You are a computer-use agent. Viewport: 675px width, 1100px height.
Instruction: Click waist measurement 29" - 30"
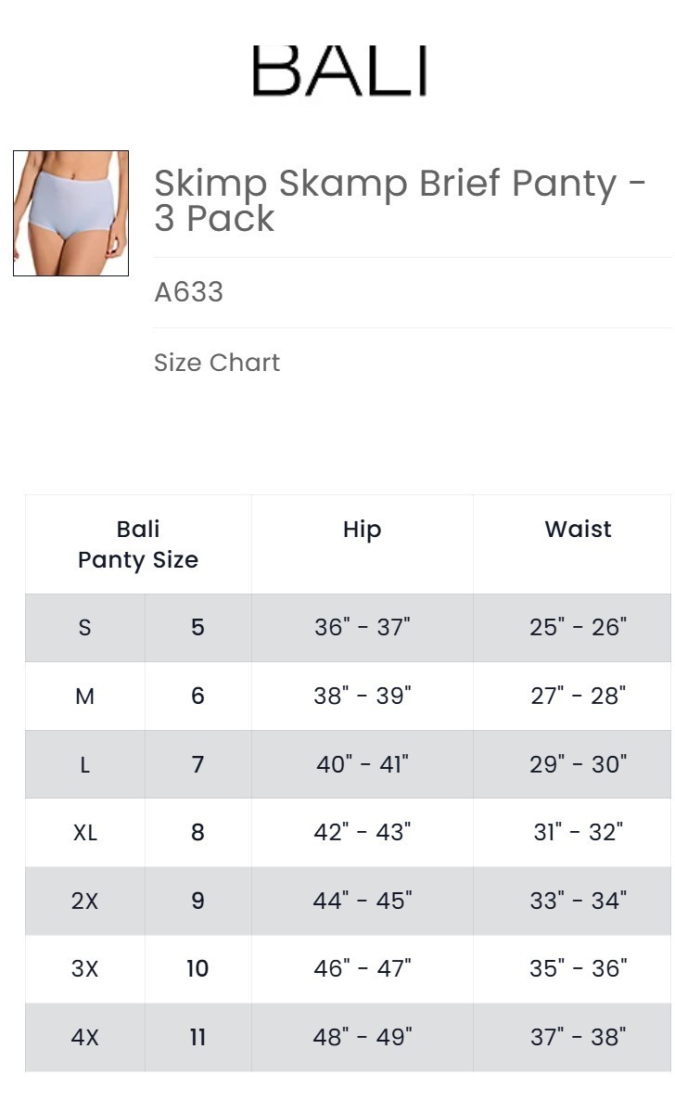578,764
